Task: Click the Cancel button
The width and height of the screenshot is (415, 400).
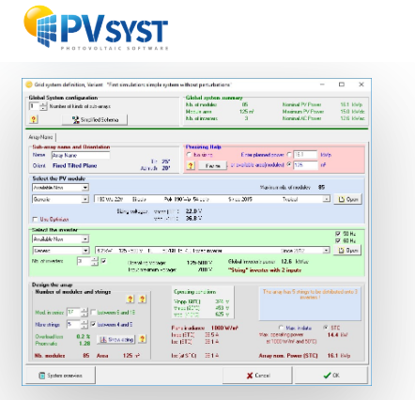Action: (x=257, y=376)
